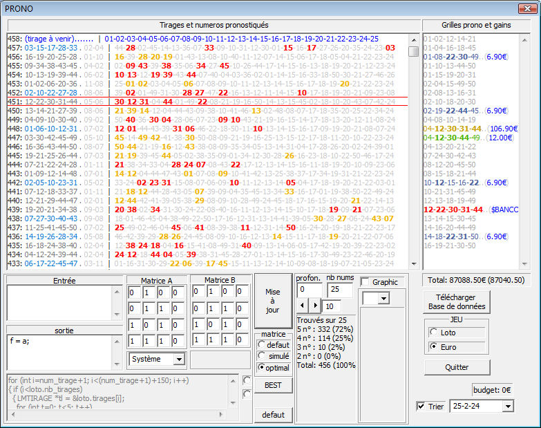This screenshot has width=541, height=428.
Task: Click Télécharger Base de données button
Action: [457, 302]
